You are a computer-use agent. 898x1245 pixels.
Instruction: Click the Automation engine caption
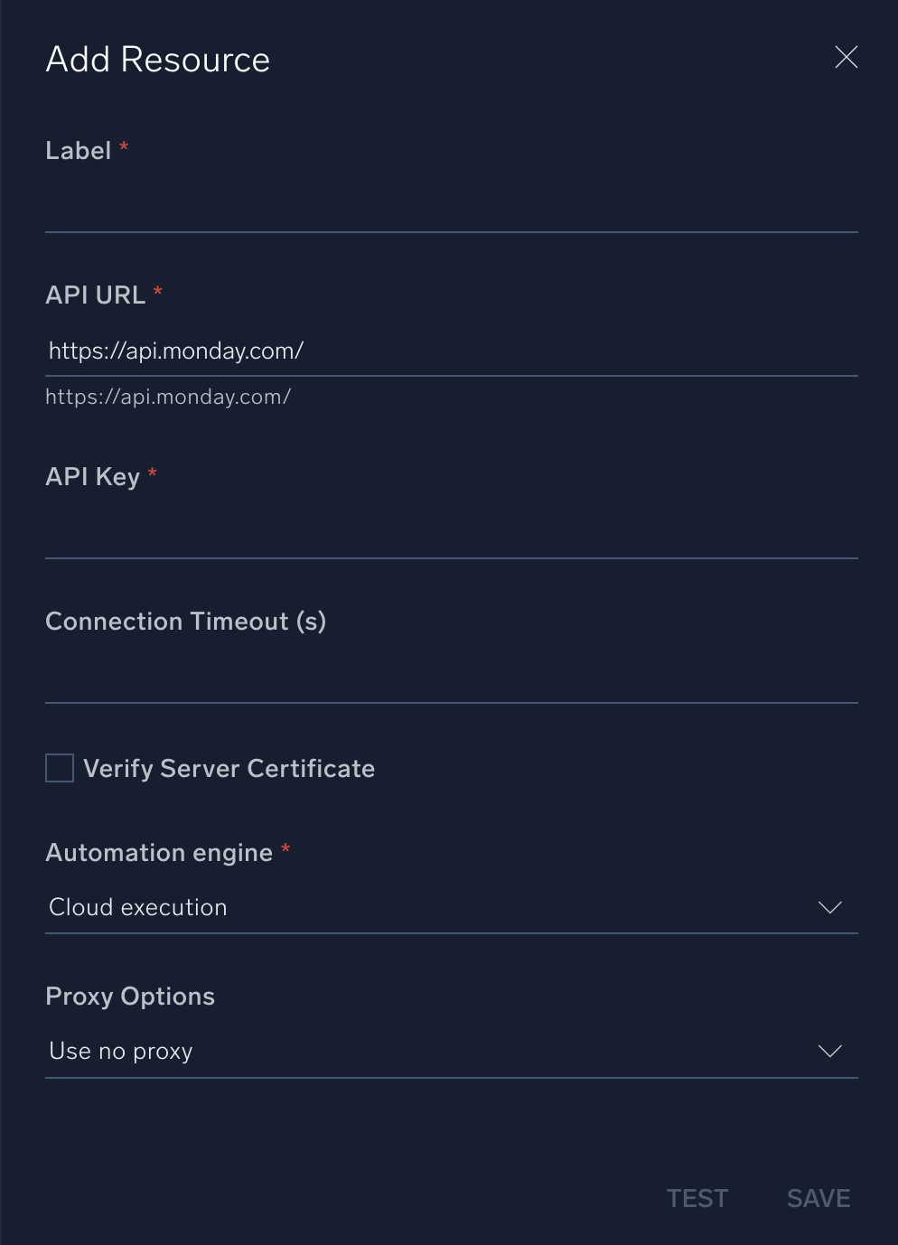click(159, 853)
